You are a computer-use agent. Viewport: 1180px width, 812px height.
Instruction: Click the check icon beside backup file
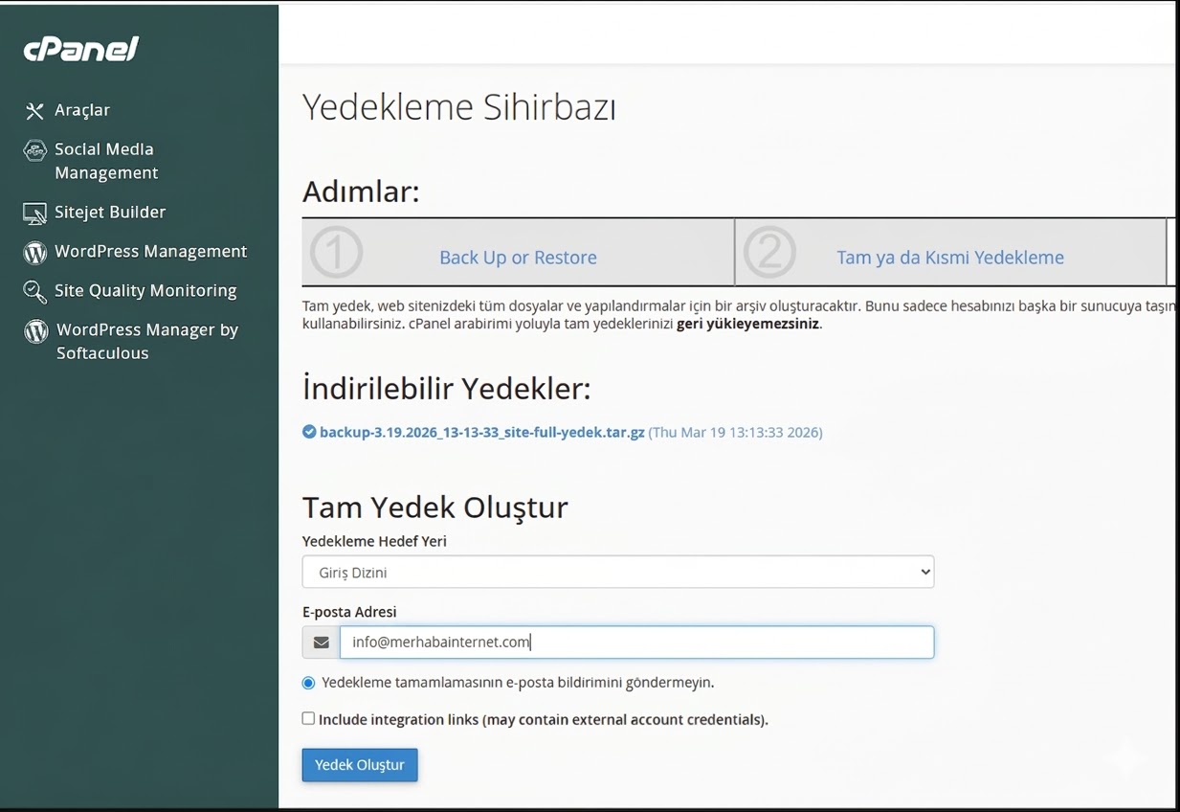[x=309, y=432]
